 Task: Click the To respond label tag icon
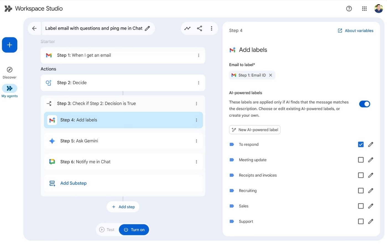[232, 144]
